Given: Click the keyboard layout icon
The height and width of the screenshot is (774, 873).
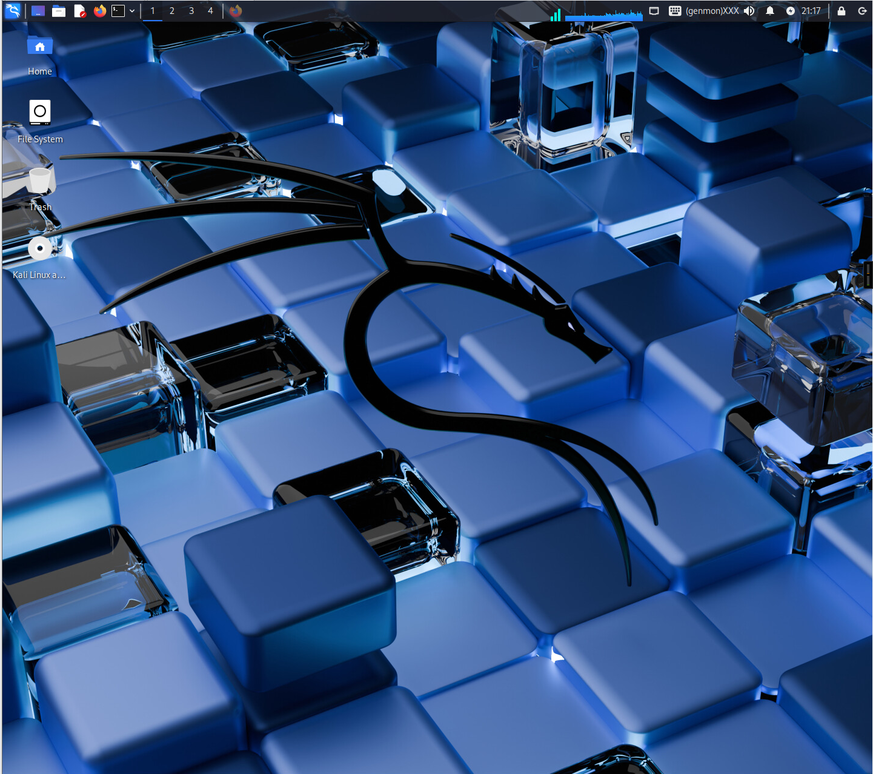Looking at the screenshot, I should pyautogui.click(x=675, y=11).
